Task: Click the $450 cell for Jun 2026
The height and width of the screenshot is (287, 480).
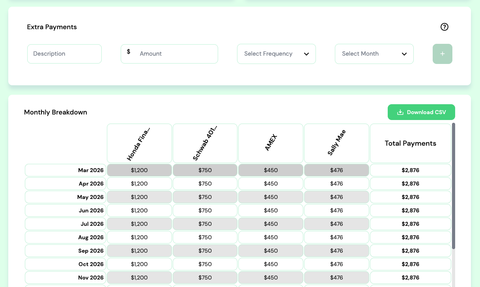Action: 271,210
